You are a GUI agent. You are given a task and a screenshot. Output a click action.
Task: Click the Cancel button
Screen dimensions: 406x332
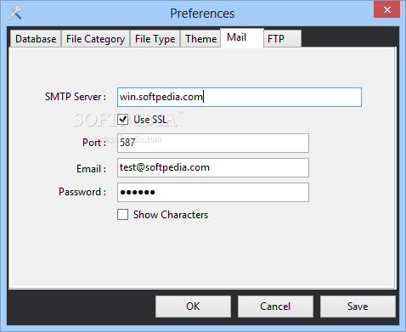coord(275,307)
